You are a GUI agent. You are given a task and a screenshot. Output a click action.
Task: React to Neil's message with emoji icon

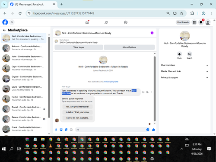click(143, 92)
